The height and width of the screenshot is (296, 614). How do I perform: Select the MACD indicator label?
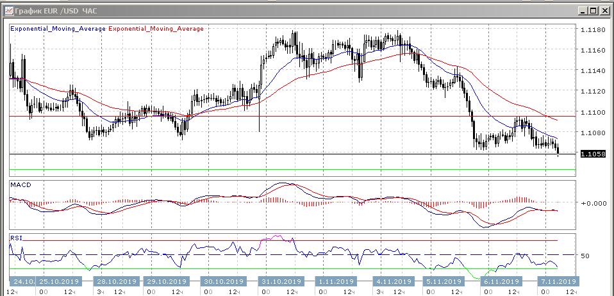point(20,185)
